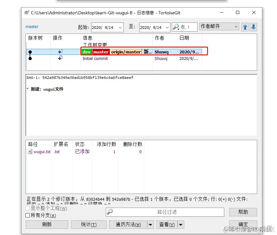Click the 遍历方法(H) button
The height and width of the screenshot is (235, 277).
pyautogui.click(x=128, y=225)
